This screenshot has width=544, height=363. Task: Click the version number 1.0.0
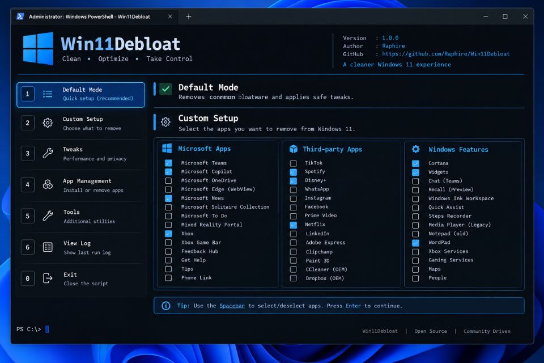coord(390,38)
